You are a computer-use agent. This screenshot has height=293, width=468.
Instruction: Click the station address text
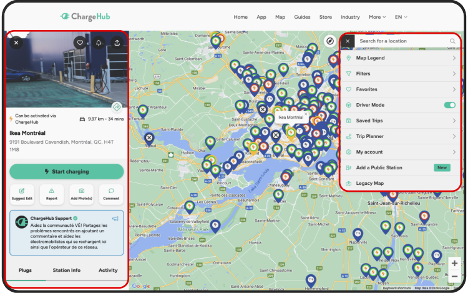[62, 146]
